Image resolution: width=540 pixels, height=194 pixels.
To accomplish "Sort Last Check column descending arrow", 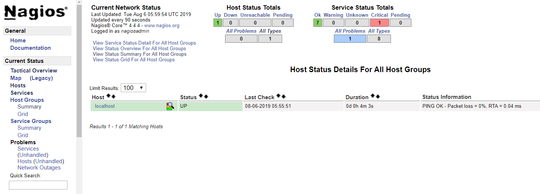I will point(283,96).
